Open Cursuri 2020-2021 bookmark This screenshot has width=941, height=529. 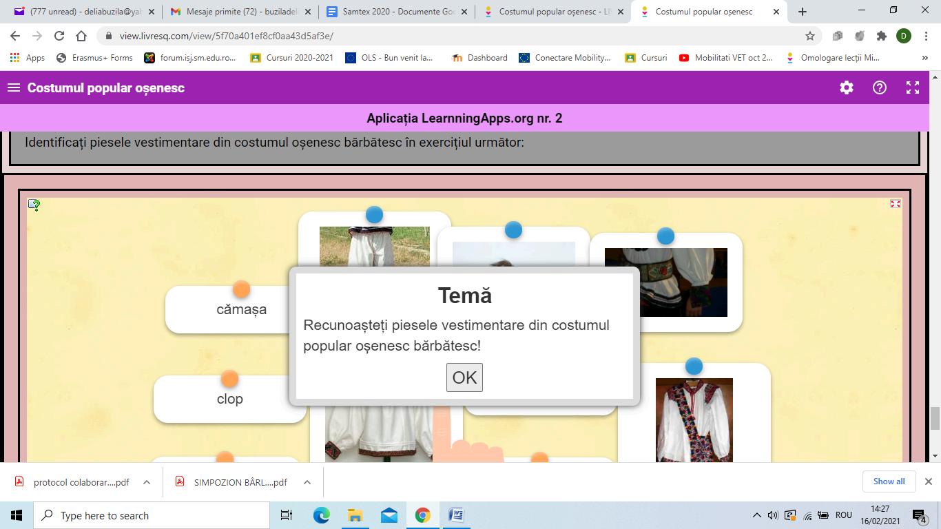tap(292, 58)
